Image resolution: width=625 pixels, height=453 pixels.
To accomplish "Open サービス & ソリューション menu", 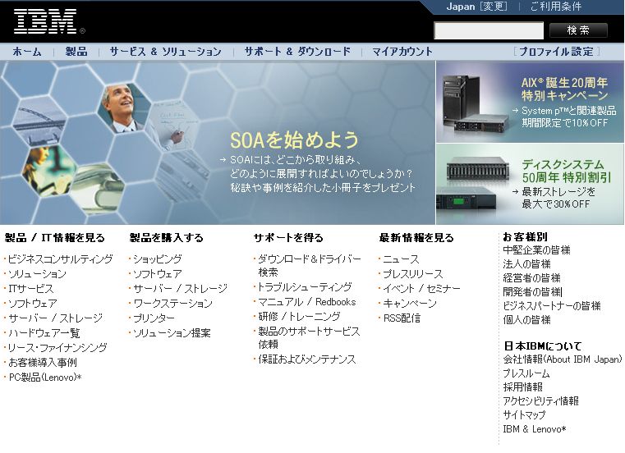I will point(165,52).
